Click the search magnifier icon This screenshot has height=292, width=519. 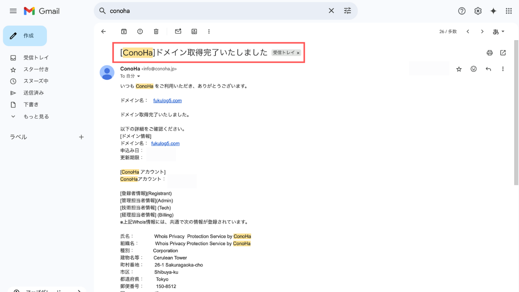point(103,11)
